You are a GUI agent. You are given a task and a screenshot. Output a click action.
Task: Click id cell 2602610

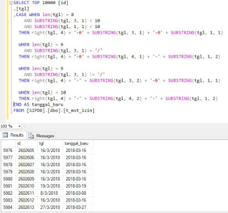[x=27, y=186]
